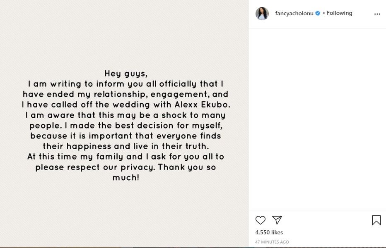
Task: View who gave the 4,550 likes
Action: click(x=269, y=232)
